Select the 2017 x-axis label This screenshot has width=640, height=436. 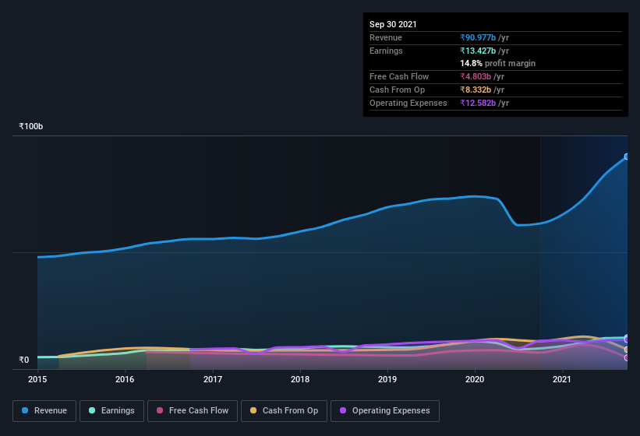[213, 379]
